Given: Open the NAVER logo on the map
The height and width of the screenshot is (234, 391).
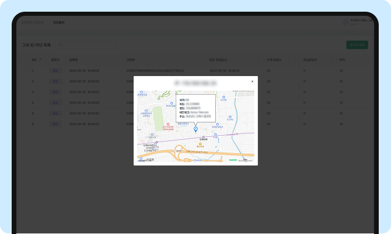Looking at the screenshot, I should tap(233, 159).
